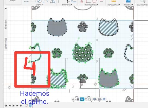The height and width of the screenshot is (108, 148).
Task: Expand the Viewports dropdown arrow
Action: point(106,99)
